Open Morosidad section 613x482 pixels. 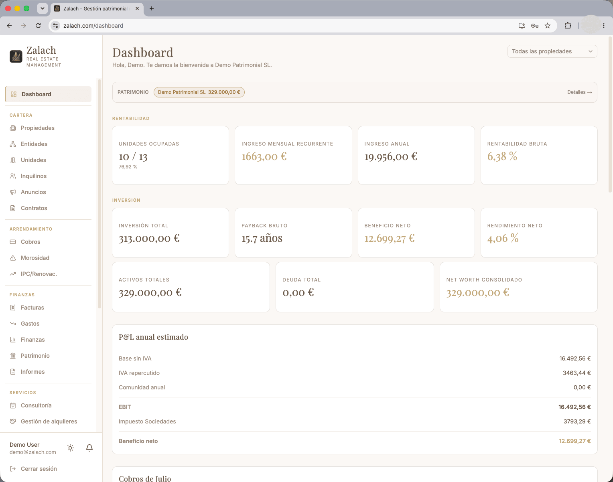[48, 258]
